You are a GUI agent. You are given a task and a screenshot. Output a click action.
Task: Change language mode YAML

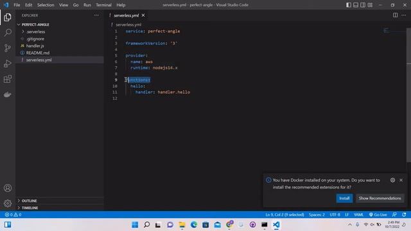358,214
